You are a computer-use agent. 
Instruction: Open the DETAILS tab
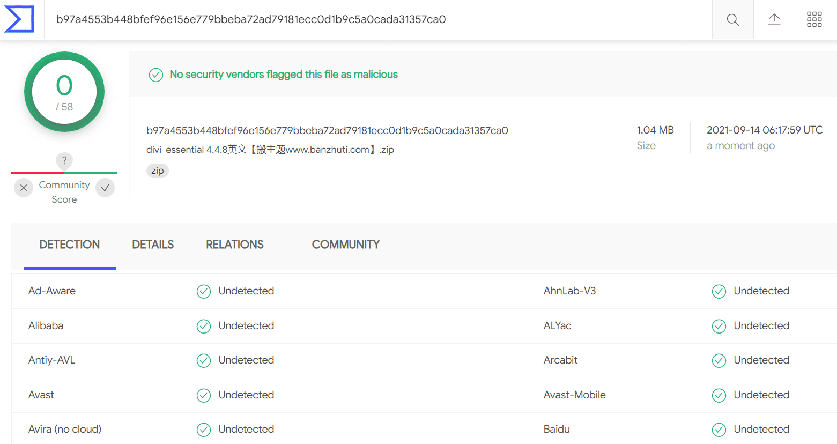153,245
